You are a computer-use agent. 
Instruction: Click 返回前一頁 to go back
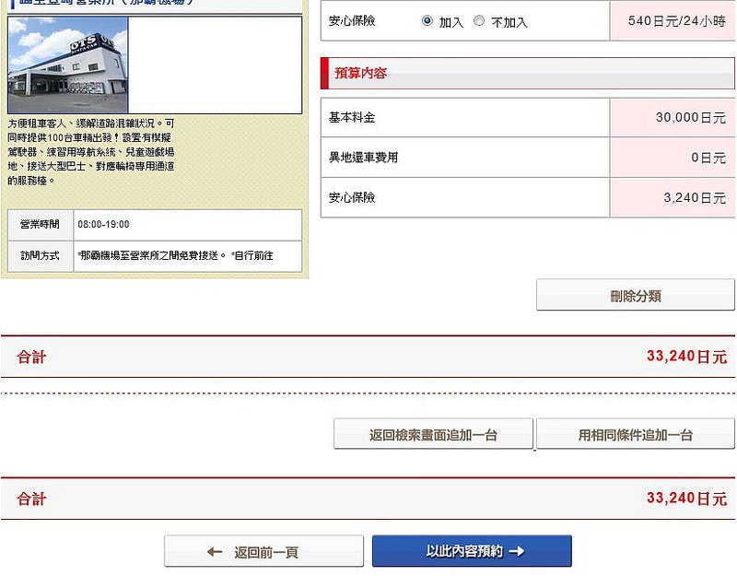coord(263,551)
